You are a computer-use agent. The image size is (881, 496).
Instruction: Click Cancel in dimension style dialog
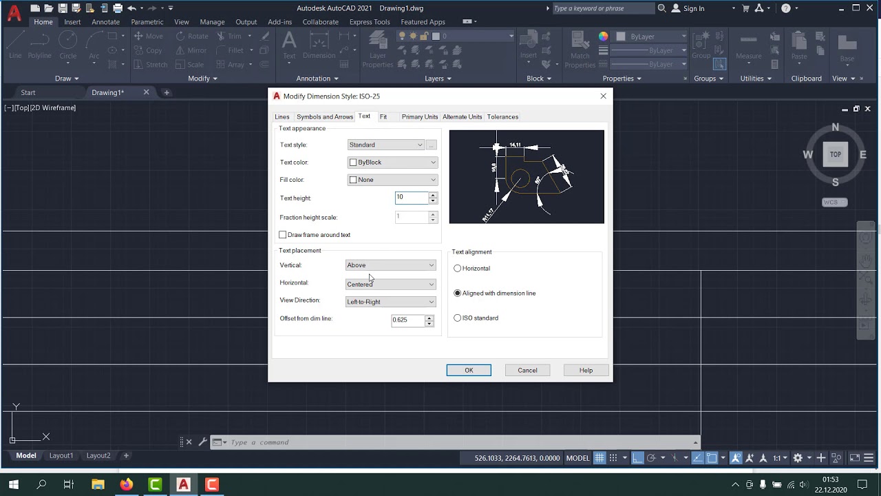coord(527,371)
